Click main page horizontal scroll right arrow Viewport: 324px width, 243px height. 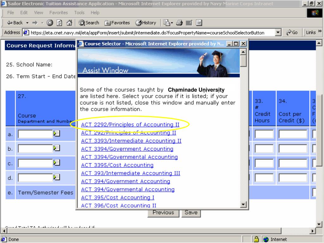tap(313, 231)
